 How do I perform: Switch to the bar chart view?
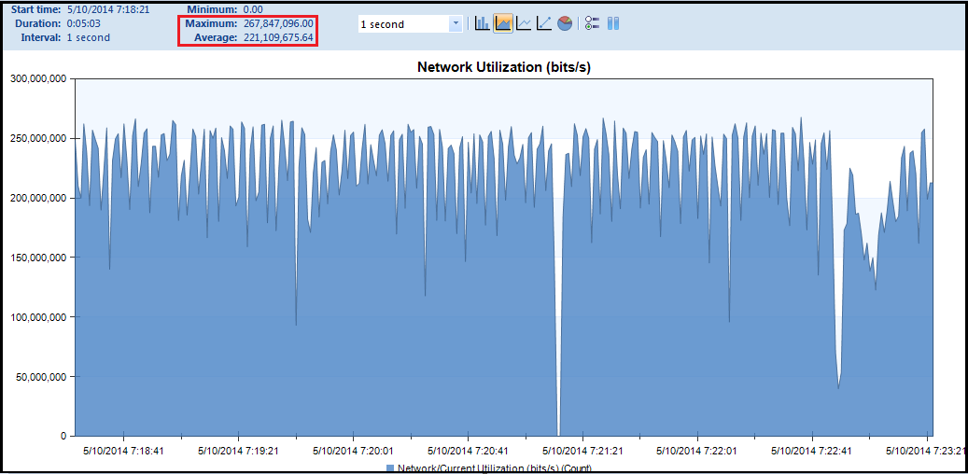pos(482,23)
